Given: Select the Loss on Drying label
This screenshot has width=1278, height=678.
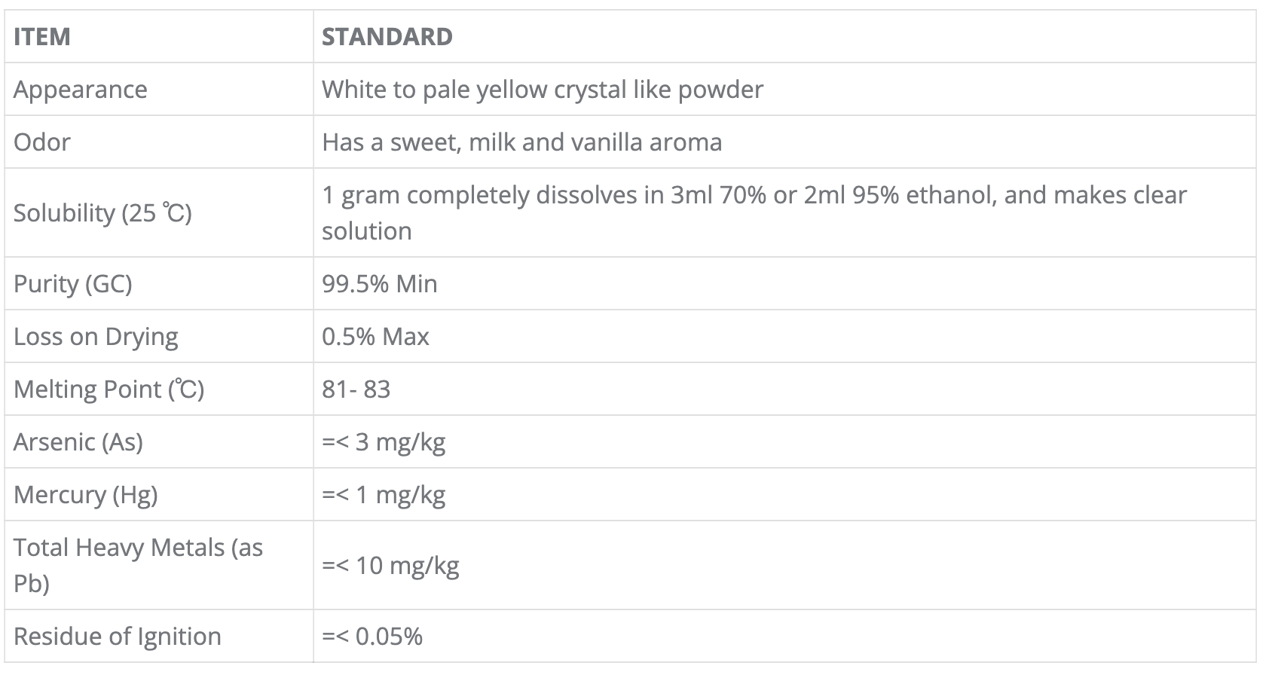Looking at the screenshot, I should click(96, 337).
